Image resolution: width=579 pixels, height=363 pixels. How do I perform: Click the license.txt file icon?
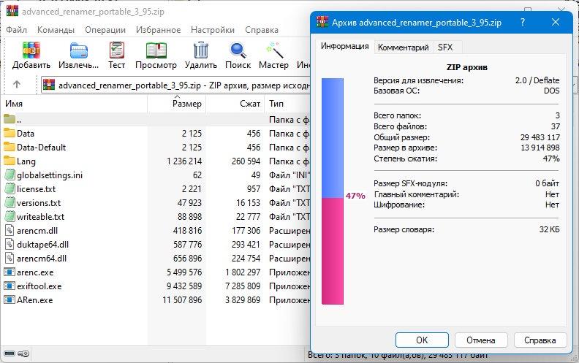tap(10, 189)
